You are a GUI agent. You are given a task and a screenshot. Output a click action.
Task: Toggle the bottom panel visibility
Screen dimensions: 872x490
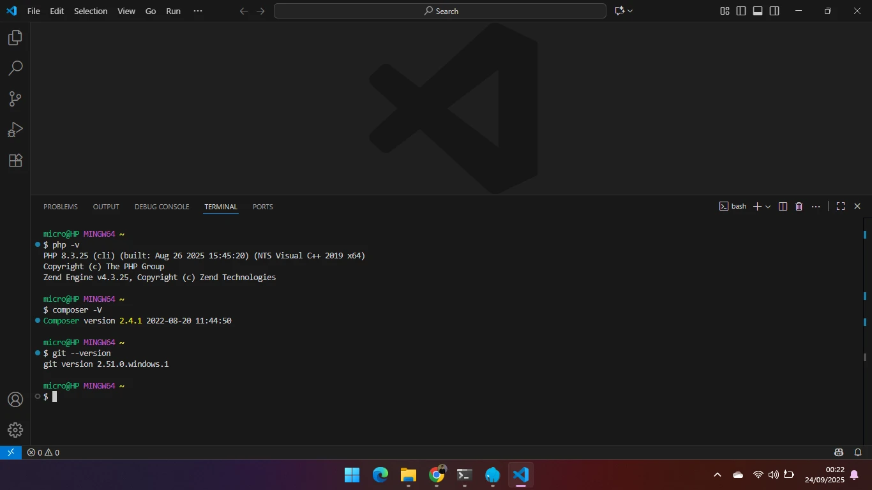(x=758, y=11)
